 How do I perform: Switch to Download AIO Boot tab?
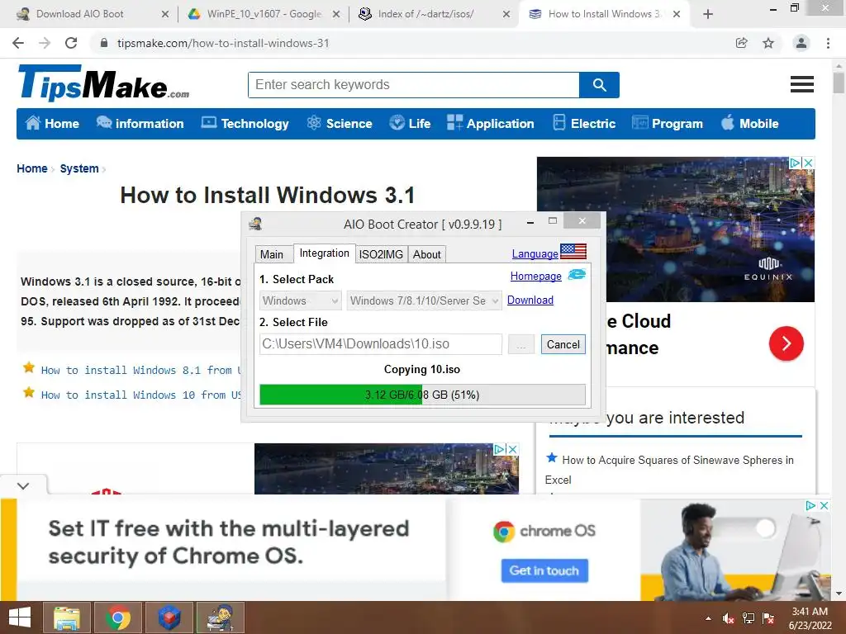coord(80,14)
